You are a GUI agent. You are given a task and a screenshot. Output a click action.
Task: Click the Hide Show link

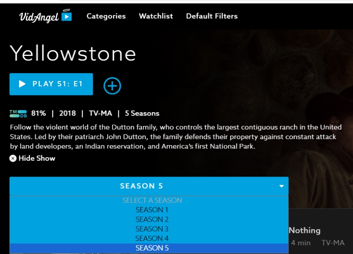(37, 158)
